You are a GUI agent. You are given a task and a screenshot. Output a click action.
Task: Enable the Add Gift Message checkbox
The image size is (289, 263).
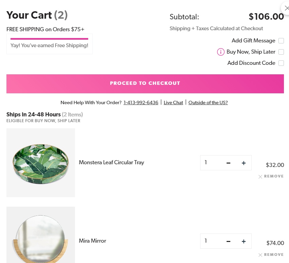click(281, 40)
